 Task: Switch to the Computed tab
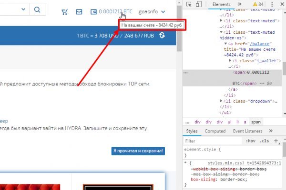click(x=215, y=131)
